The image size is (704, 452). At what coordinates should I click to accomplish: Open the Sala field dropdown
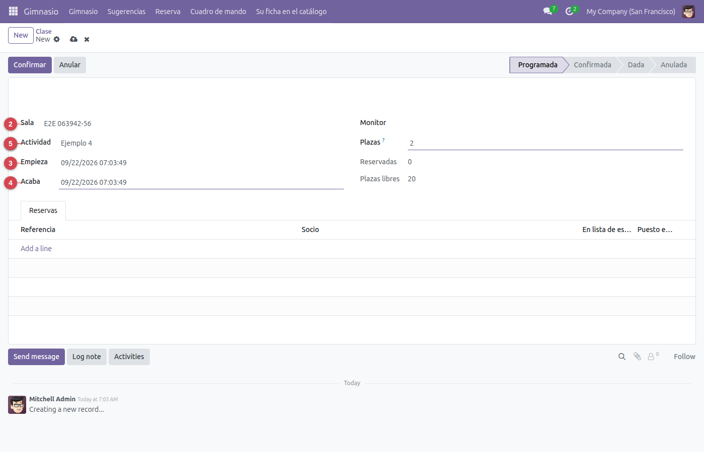point(193,124)
